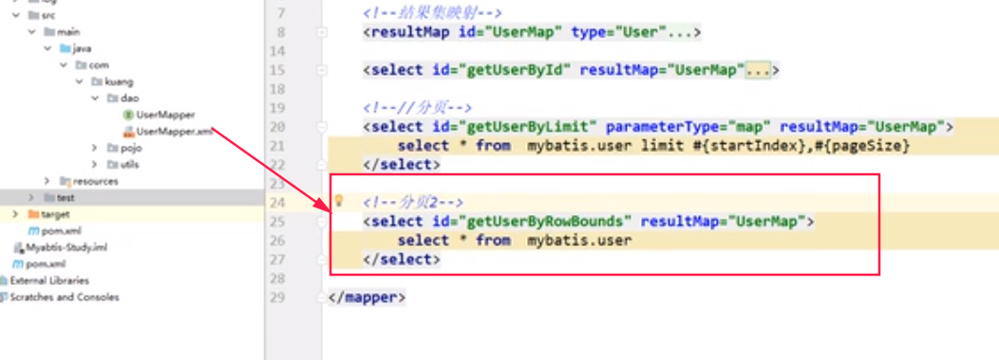Click the closing </mapper> tag
Viewport: 999px width, 360px height.
[367, 297]
